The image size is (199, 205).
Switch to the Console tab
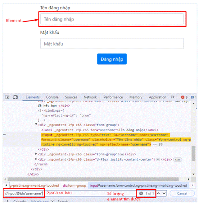[52, 97]
